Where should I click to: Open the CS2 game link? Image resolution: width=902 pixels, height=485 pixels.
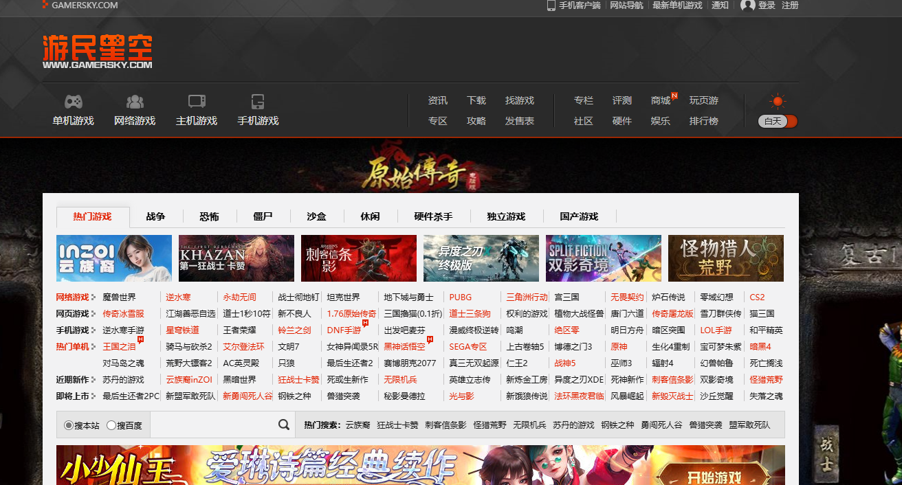(x=757, y=297)
